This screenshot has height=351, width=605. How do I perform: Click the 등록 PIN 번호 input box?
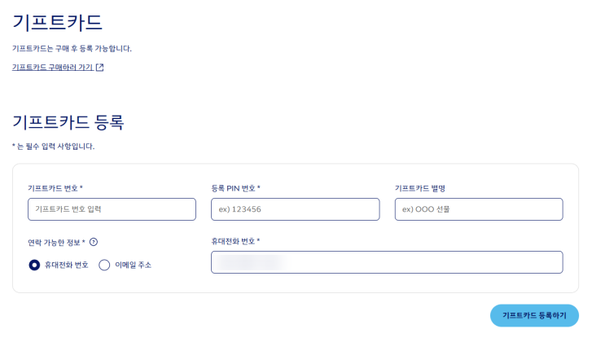click(295, 209)
